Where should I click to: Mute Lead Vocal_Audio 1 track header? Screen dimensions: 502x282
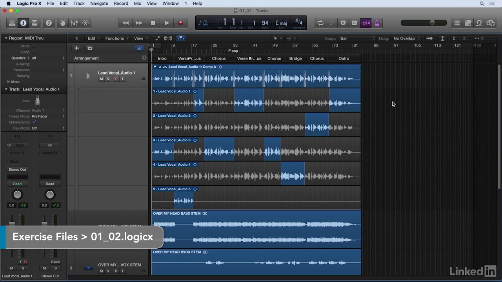coord(101,79)
